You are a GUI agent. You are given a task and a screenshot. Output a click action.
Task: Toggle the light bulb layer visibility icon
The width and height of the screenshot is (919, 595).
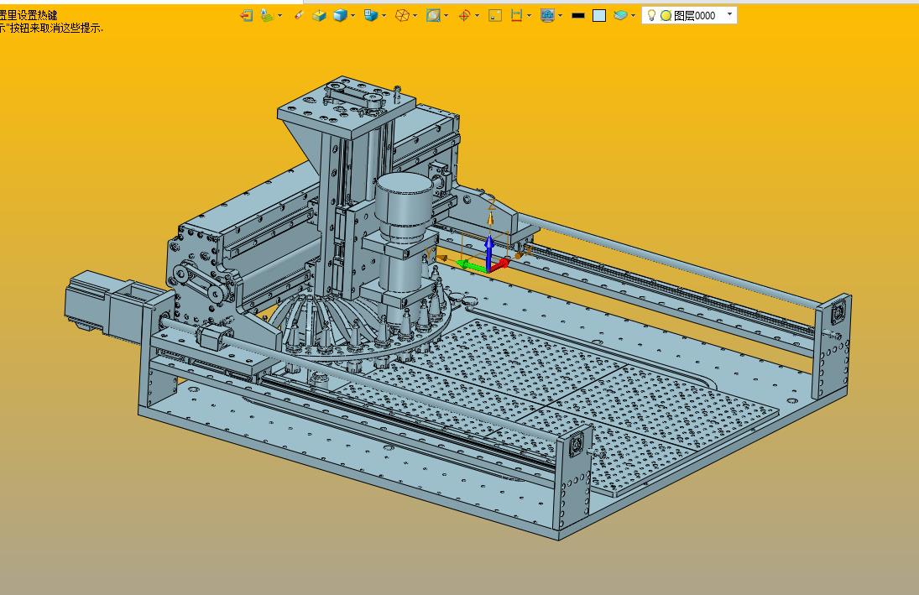651,15
